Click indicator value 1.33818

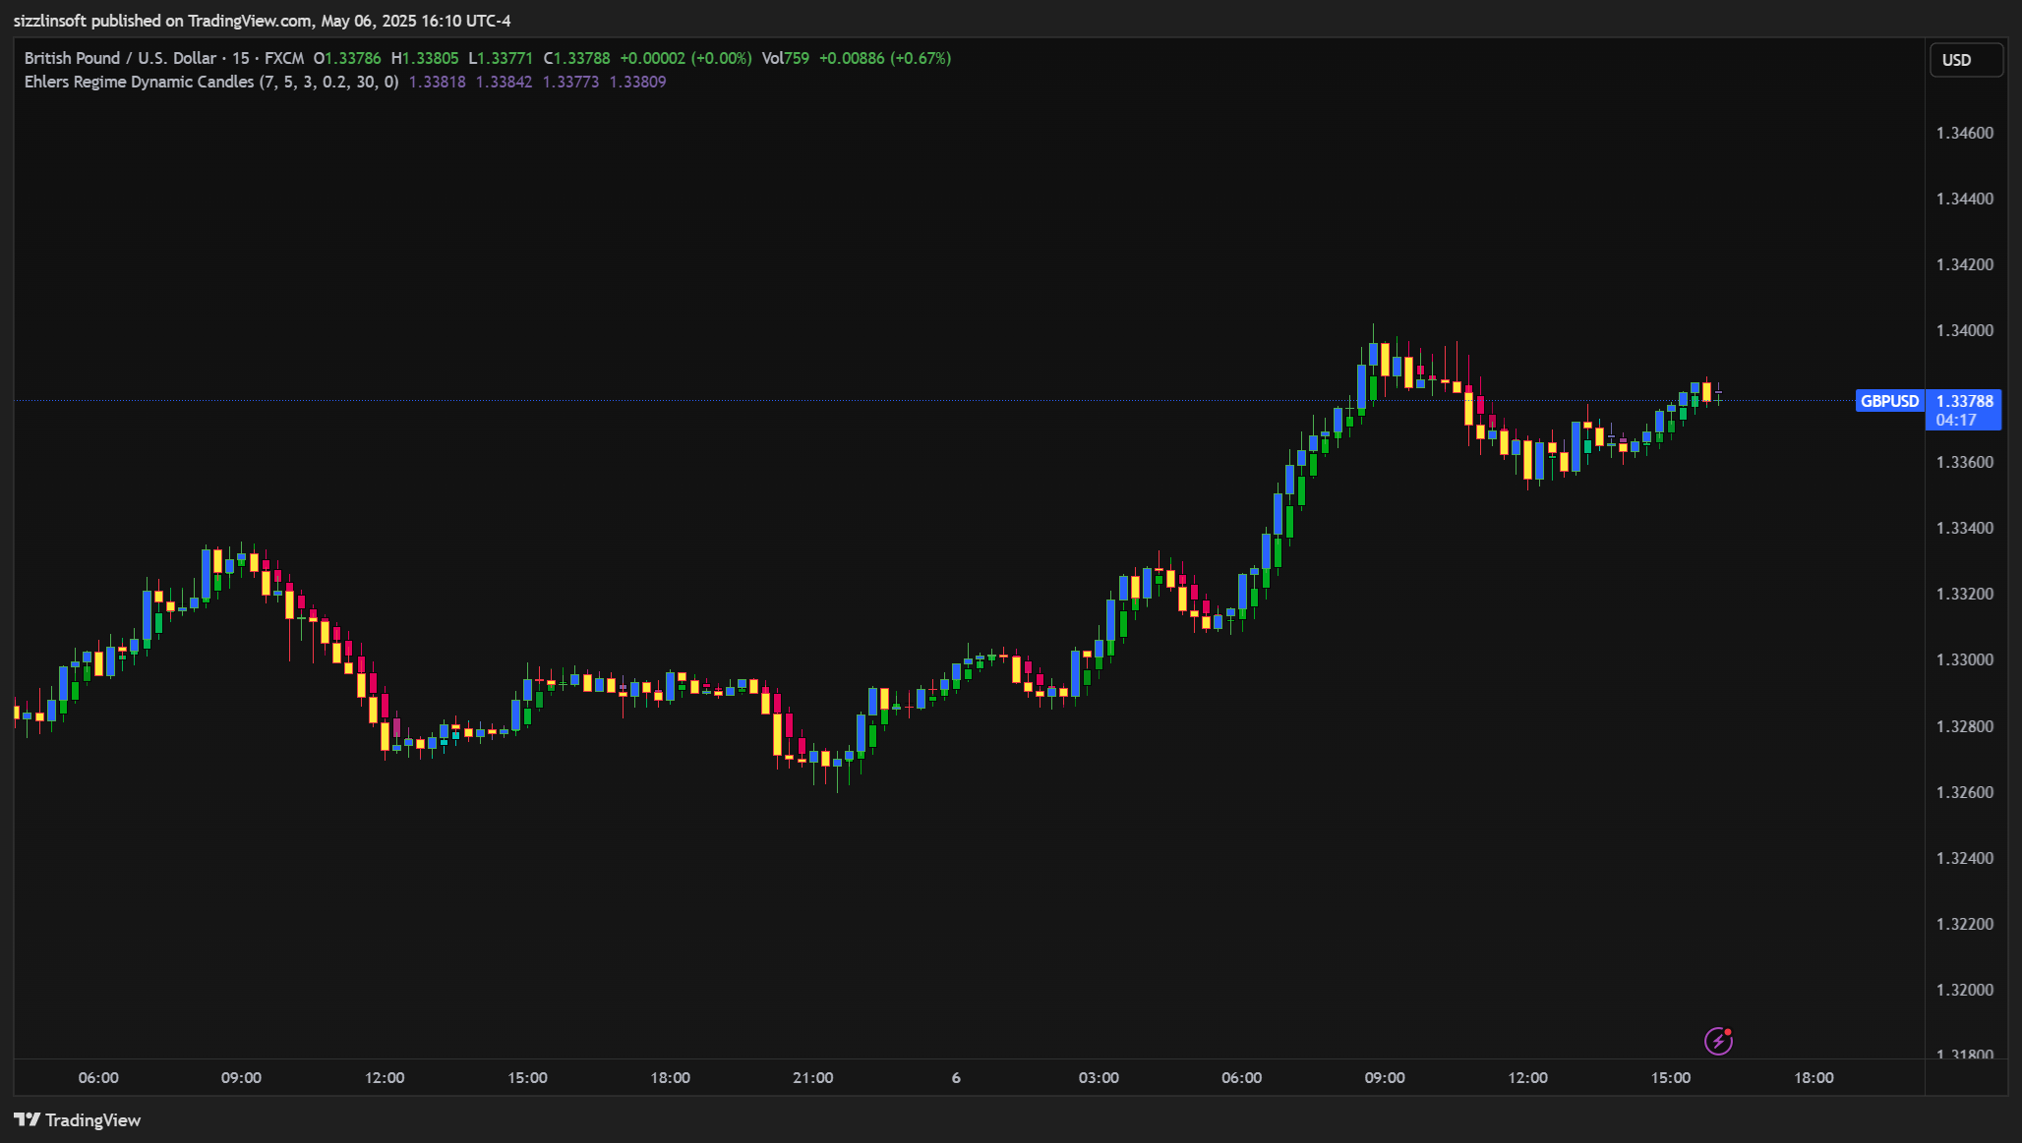[x=438, y=82]
